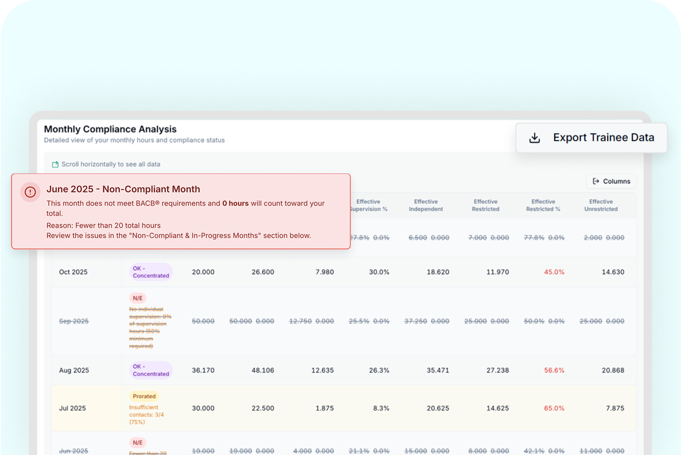Click the 'OK - Concentrated' badge in Oct 2025 row

(151, 272)
